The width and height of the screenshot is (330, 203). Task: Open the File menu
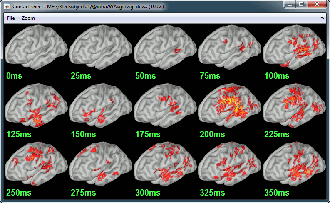(x=11, y=18)
